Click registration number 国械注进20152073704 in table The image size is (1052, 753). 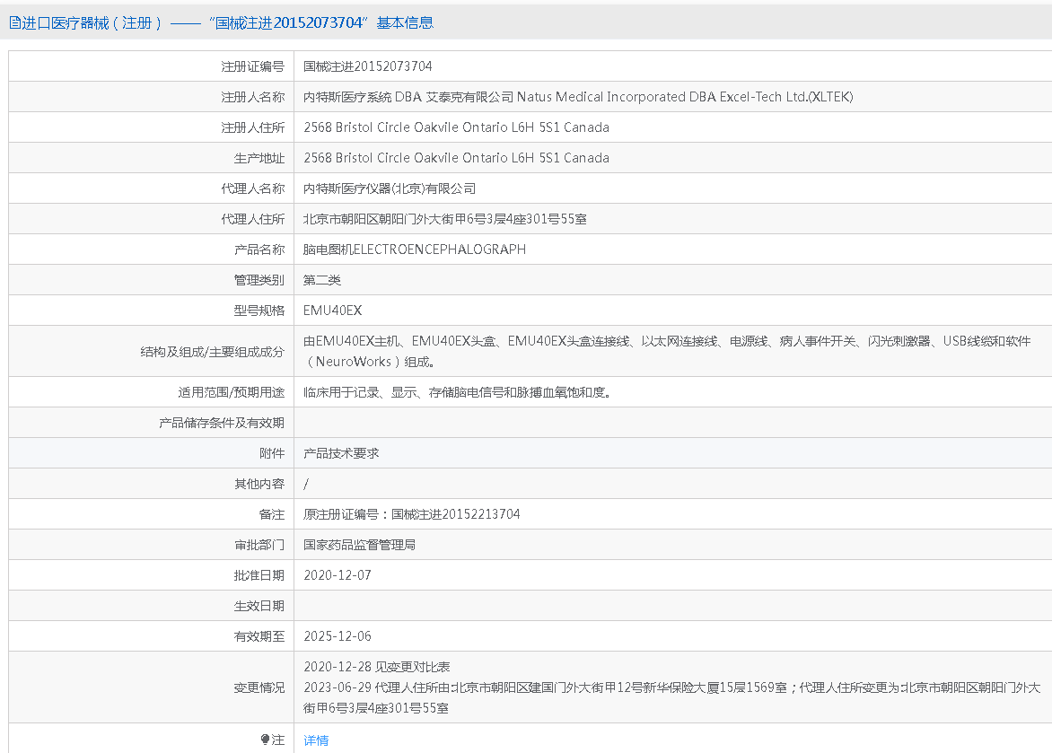tap(368, 66)
